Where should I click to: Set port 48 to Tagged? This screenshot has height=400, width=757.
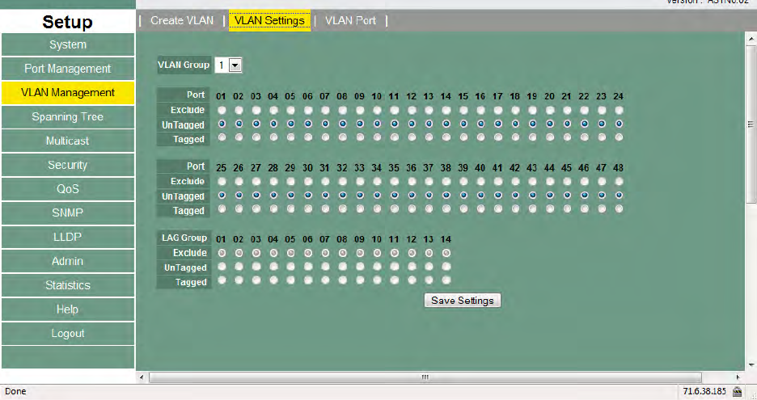(619, 210)
